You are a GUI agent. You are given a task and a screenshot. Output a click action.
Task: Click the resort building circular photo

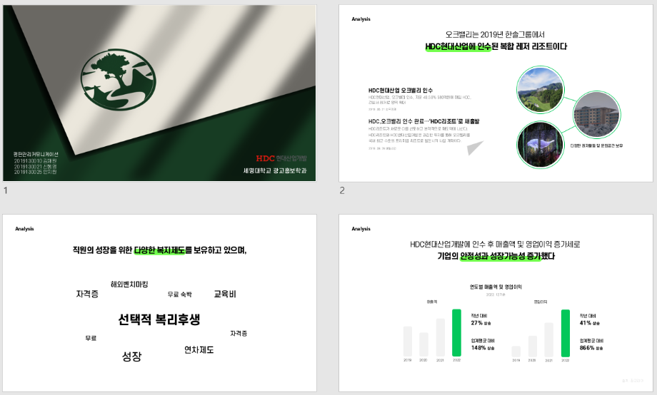pos(596,115)
